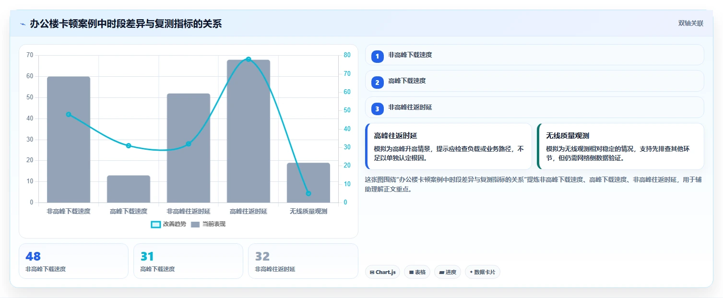Click the stat card showing 31
This screenshot has width=723, height=298.
(x=188, y=261)
